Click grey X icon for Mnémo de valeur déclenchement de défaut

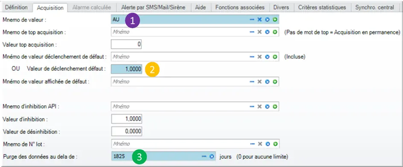pyautogui.click(x=260, y=57)
